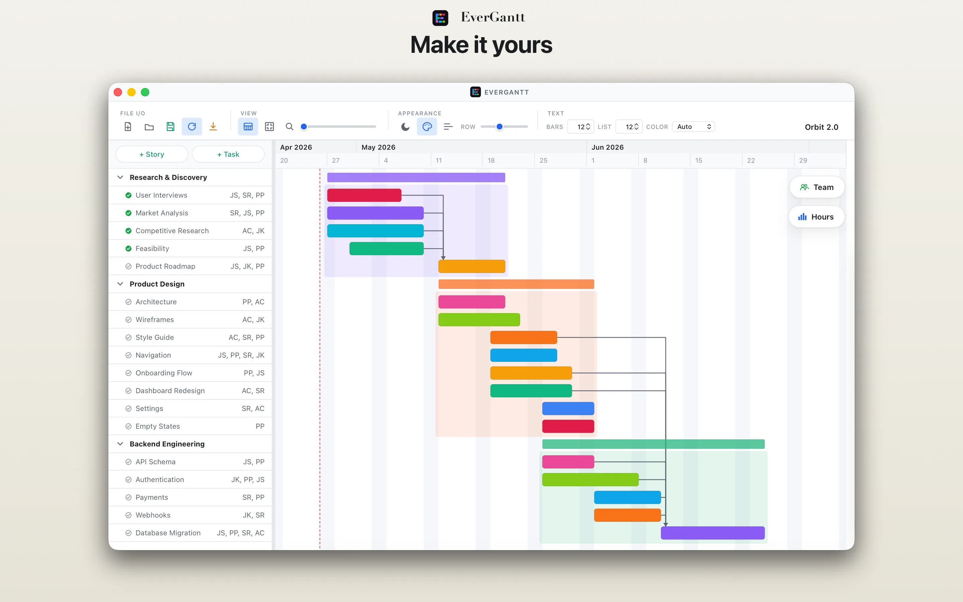Click the + Task button
Viewport: 963px width, 602px height.
click(228, 154)
